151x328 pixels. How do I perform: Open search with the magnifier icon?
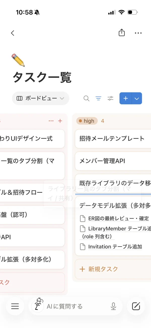click(86, 98)
